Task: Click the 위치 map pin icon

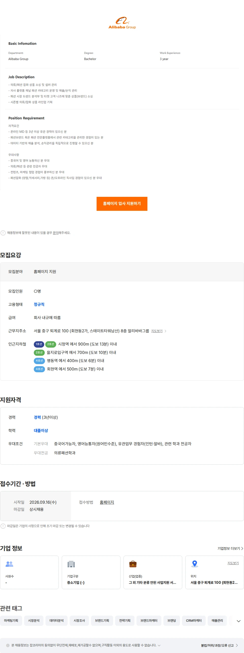Action: [195, 564]
